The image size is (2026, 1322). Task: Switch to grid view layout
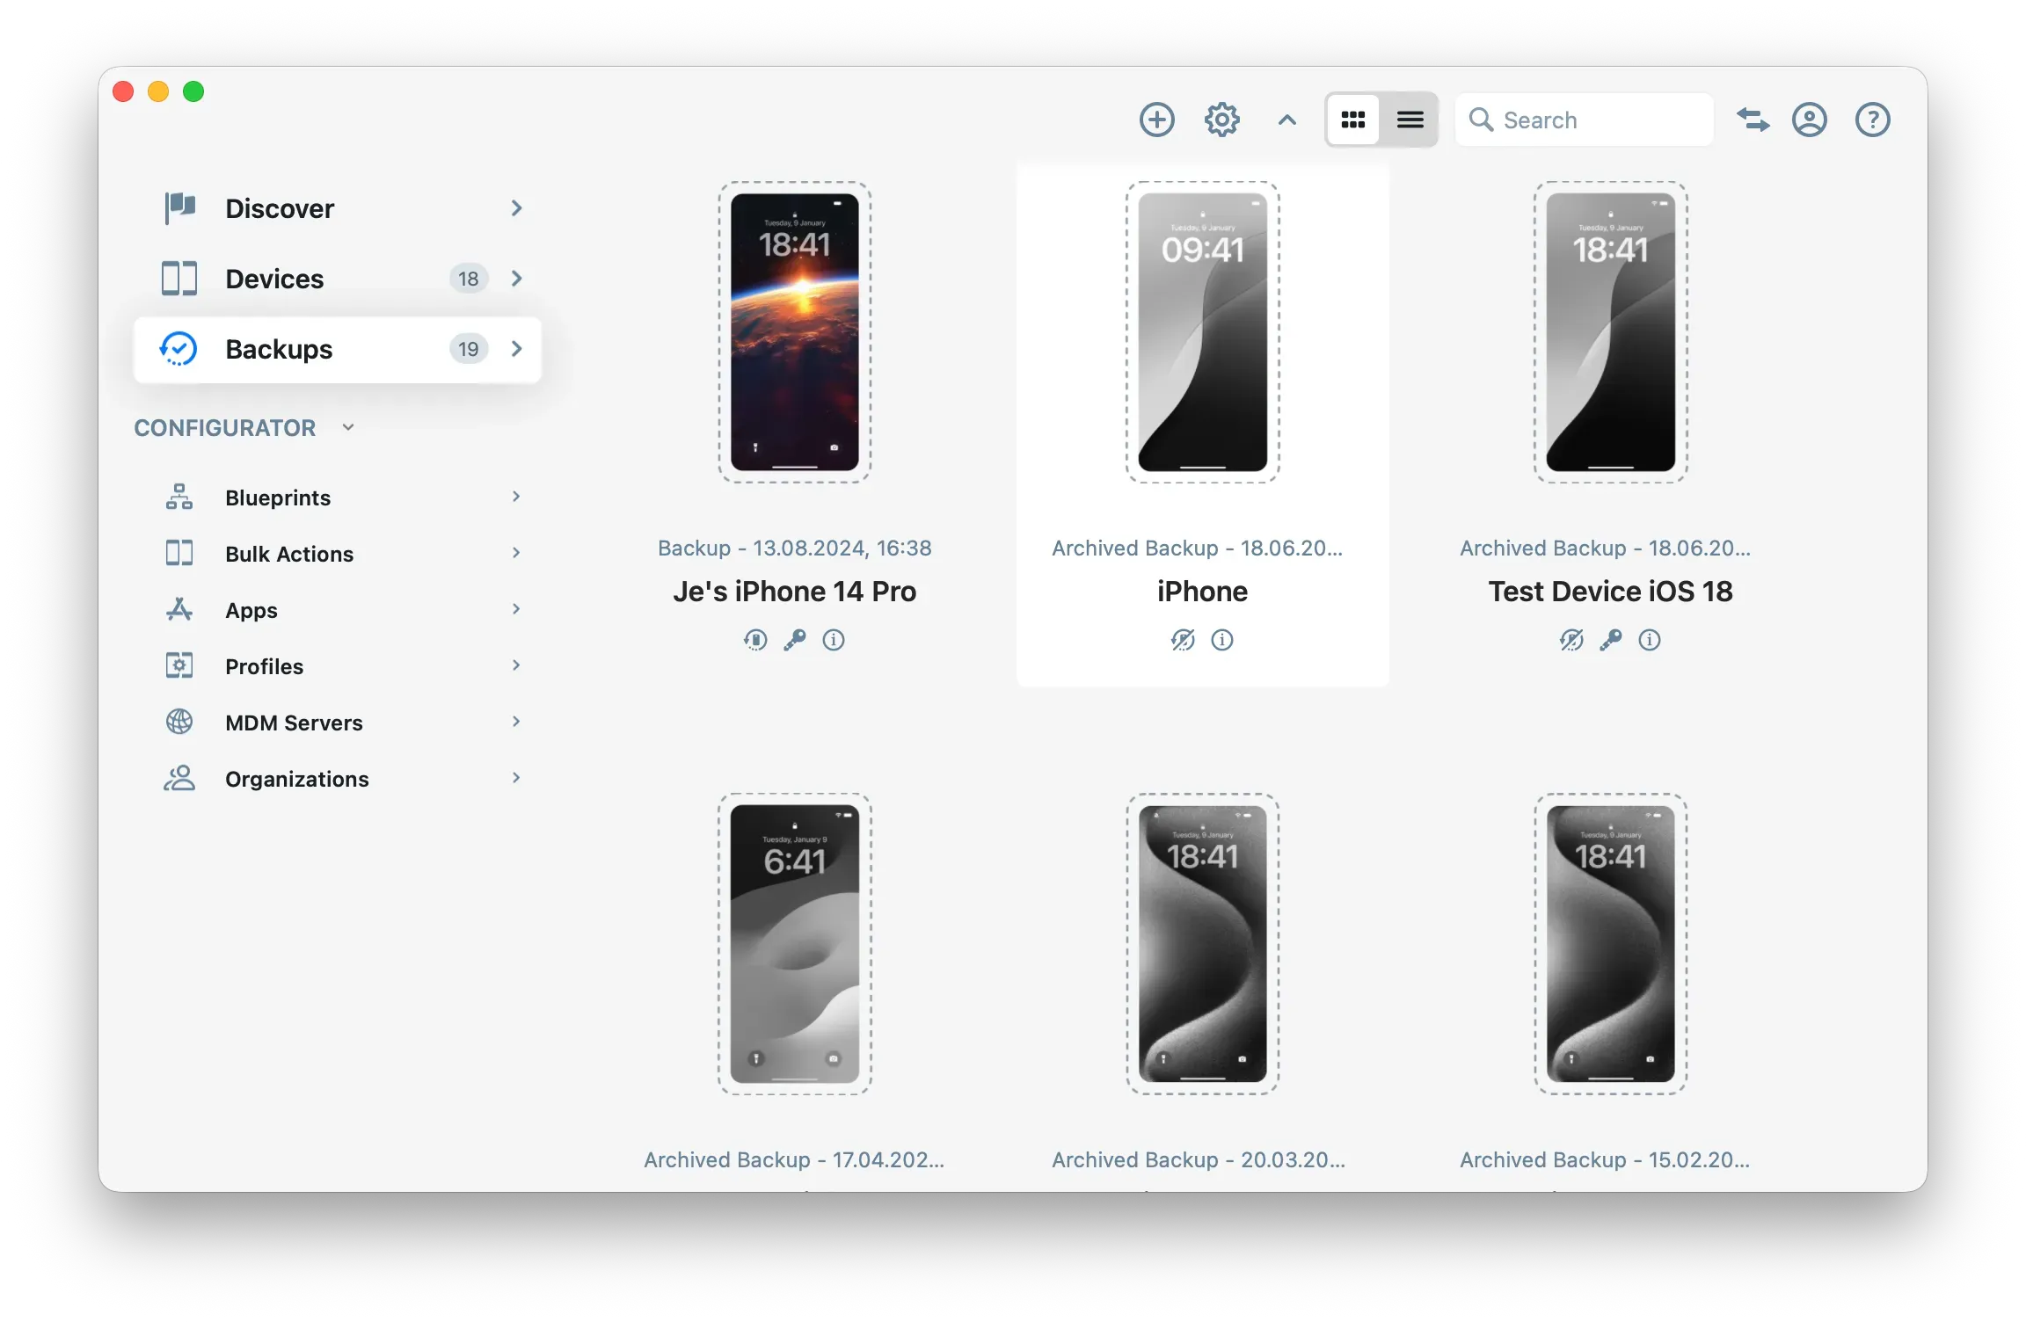click(x=1353, y=119)
